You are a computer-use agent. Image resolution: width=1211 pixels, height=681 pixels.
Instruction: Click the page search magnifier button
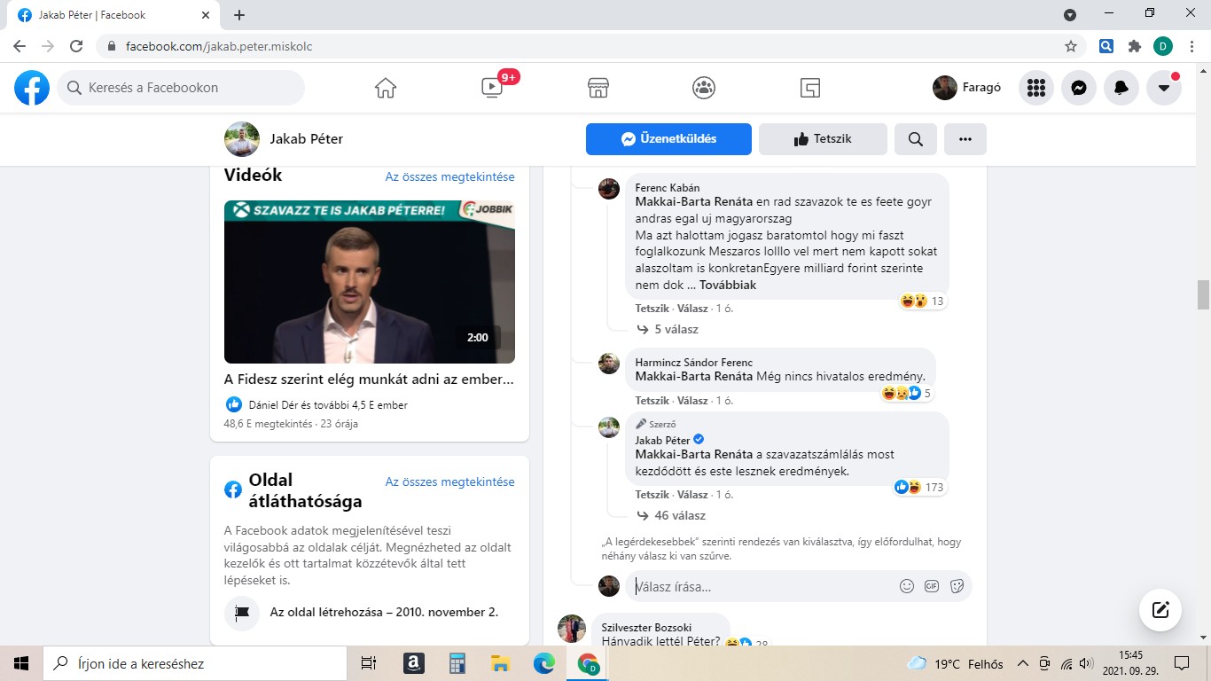coord(916,139)
